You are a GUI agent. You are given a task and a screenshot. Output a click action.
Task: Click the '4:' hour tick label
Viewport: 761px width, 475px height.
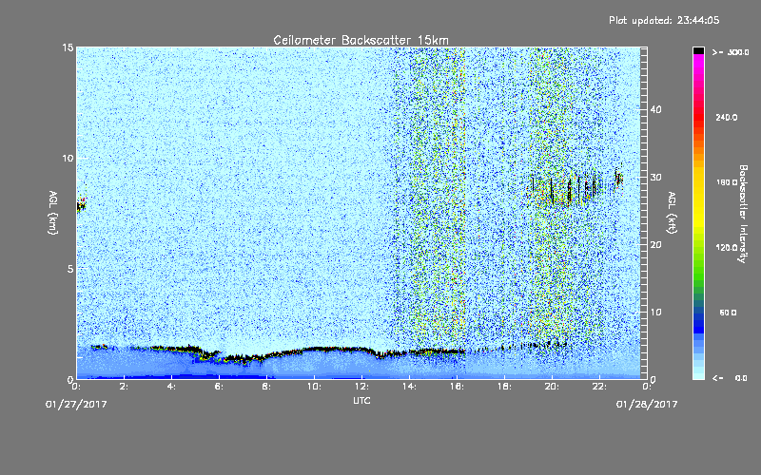coord(172,387)
